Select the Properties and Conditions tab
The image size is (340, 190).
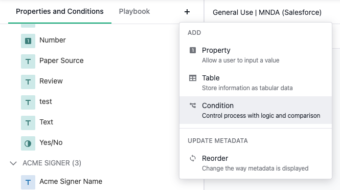[x=60, y=11]
